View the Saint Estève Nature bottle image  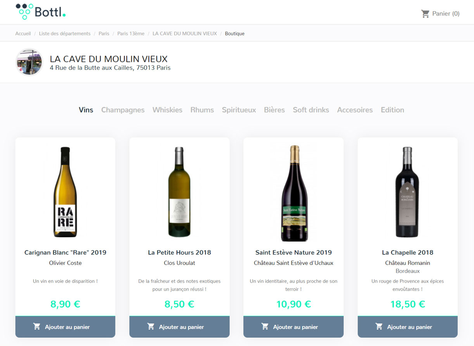[x=294, y=193]
